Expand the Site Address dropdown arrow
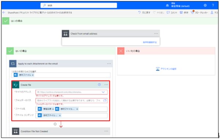220x139 pixels. [103, 92]
